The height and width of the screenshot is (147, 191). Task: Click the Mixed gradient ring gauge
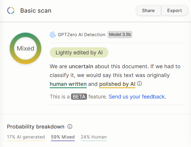coord(25,48)
